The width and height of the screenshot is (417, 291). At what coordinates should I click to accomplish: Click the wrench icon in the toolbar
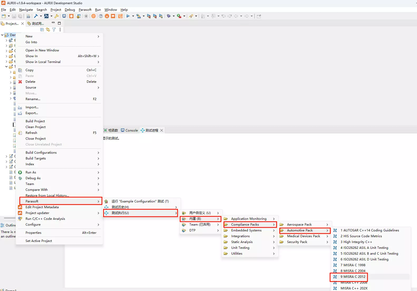coord(56,16)
